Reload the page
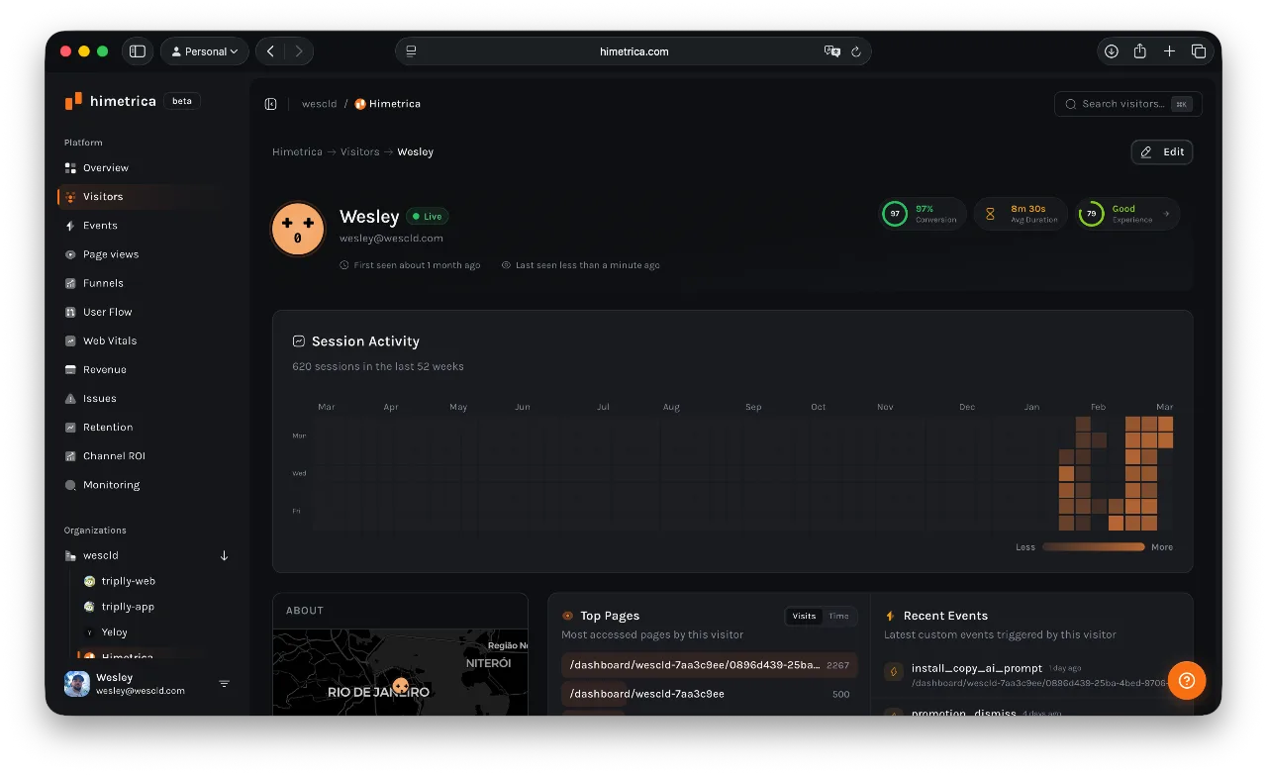This screenshot has height=775, width=1267. pyautogui.click(x=856, y=51)
